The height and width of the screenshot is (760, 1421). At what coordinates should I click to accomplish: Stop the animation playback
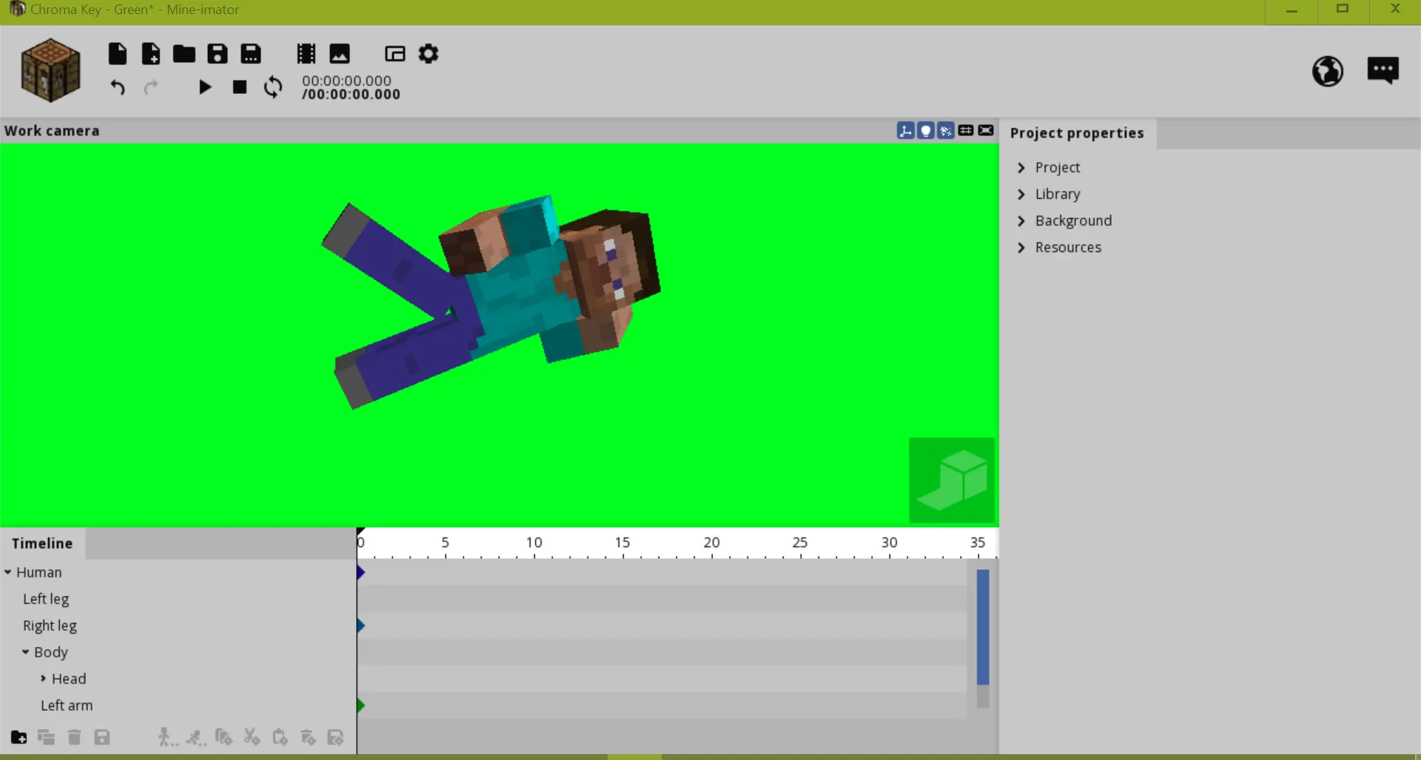coord(239,87)
